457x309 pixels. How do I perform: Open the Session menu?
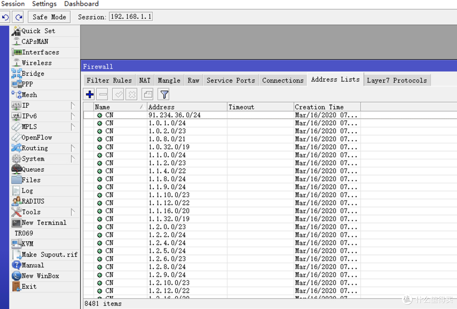[13, 4]
